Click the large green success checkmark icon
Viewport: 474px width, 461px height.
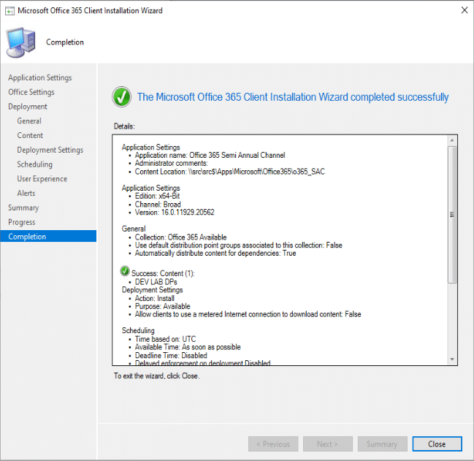click(x=121, y=96)
